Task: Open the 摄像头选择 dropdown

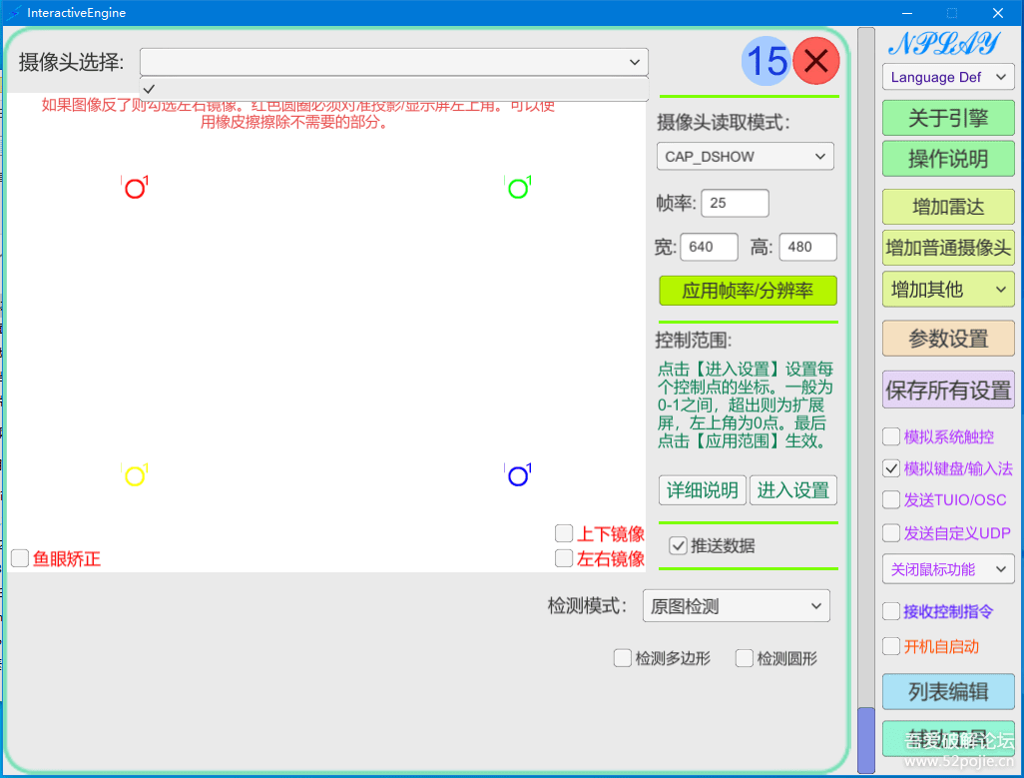Action: [393, 62]
